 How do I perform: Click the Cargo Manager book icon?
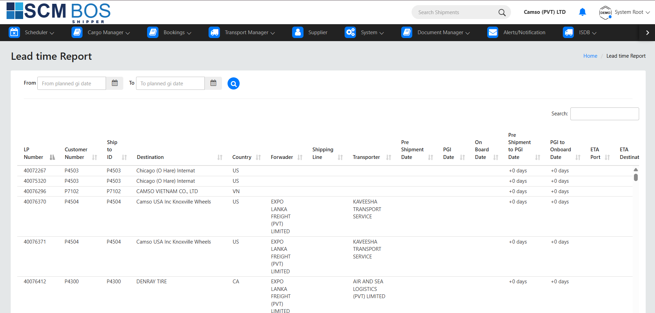[77, 32]
